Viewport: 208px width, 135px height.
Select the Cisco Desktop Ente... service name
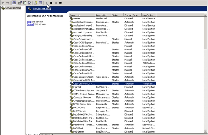click(x=84, y=53)
